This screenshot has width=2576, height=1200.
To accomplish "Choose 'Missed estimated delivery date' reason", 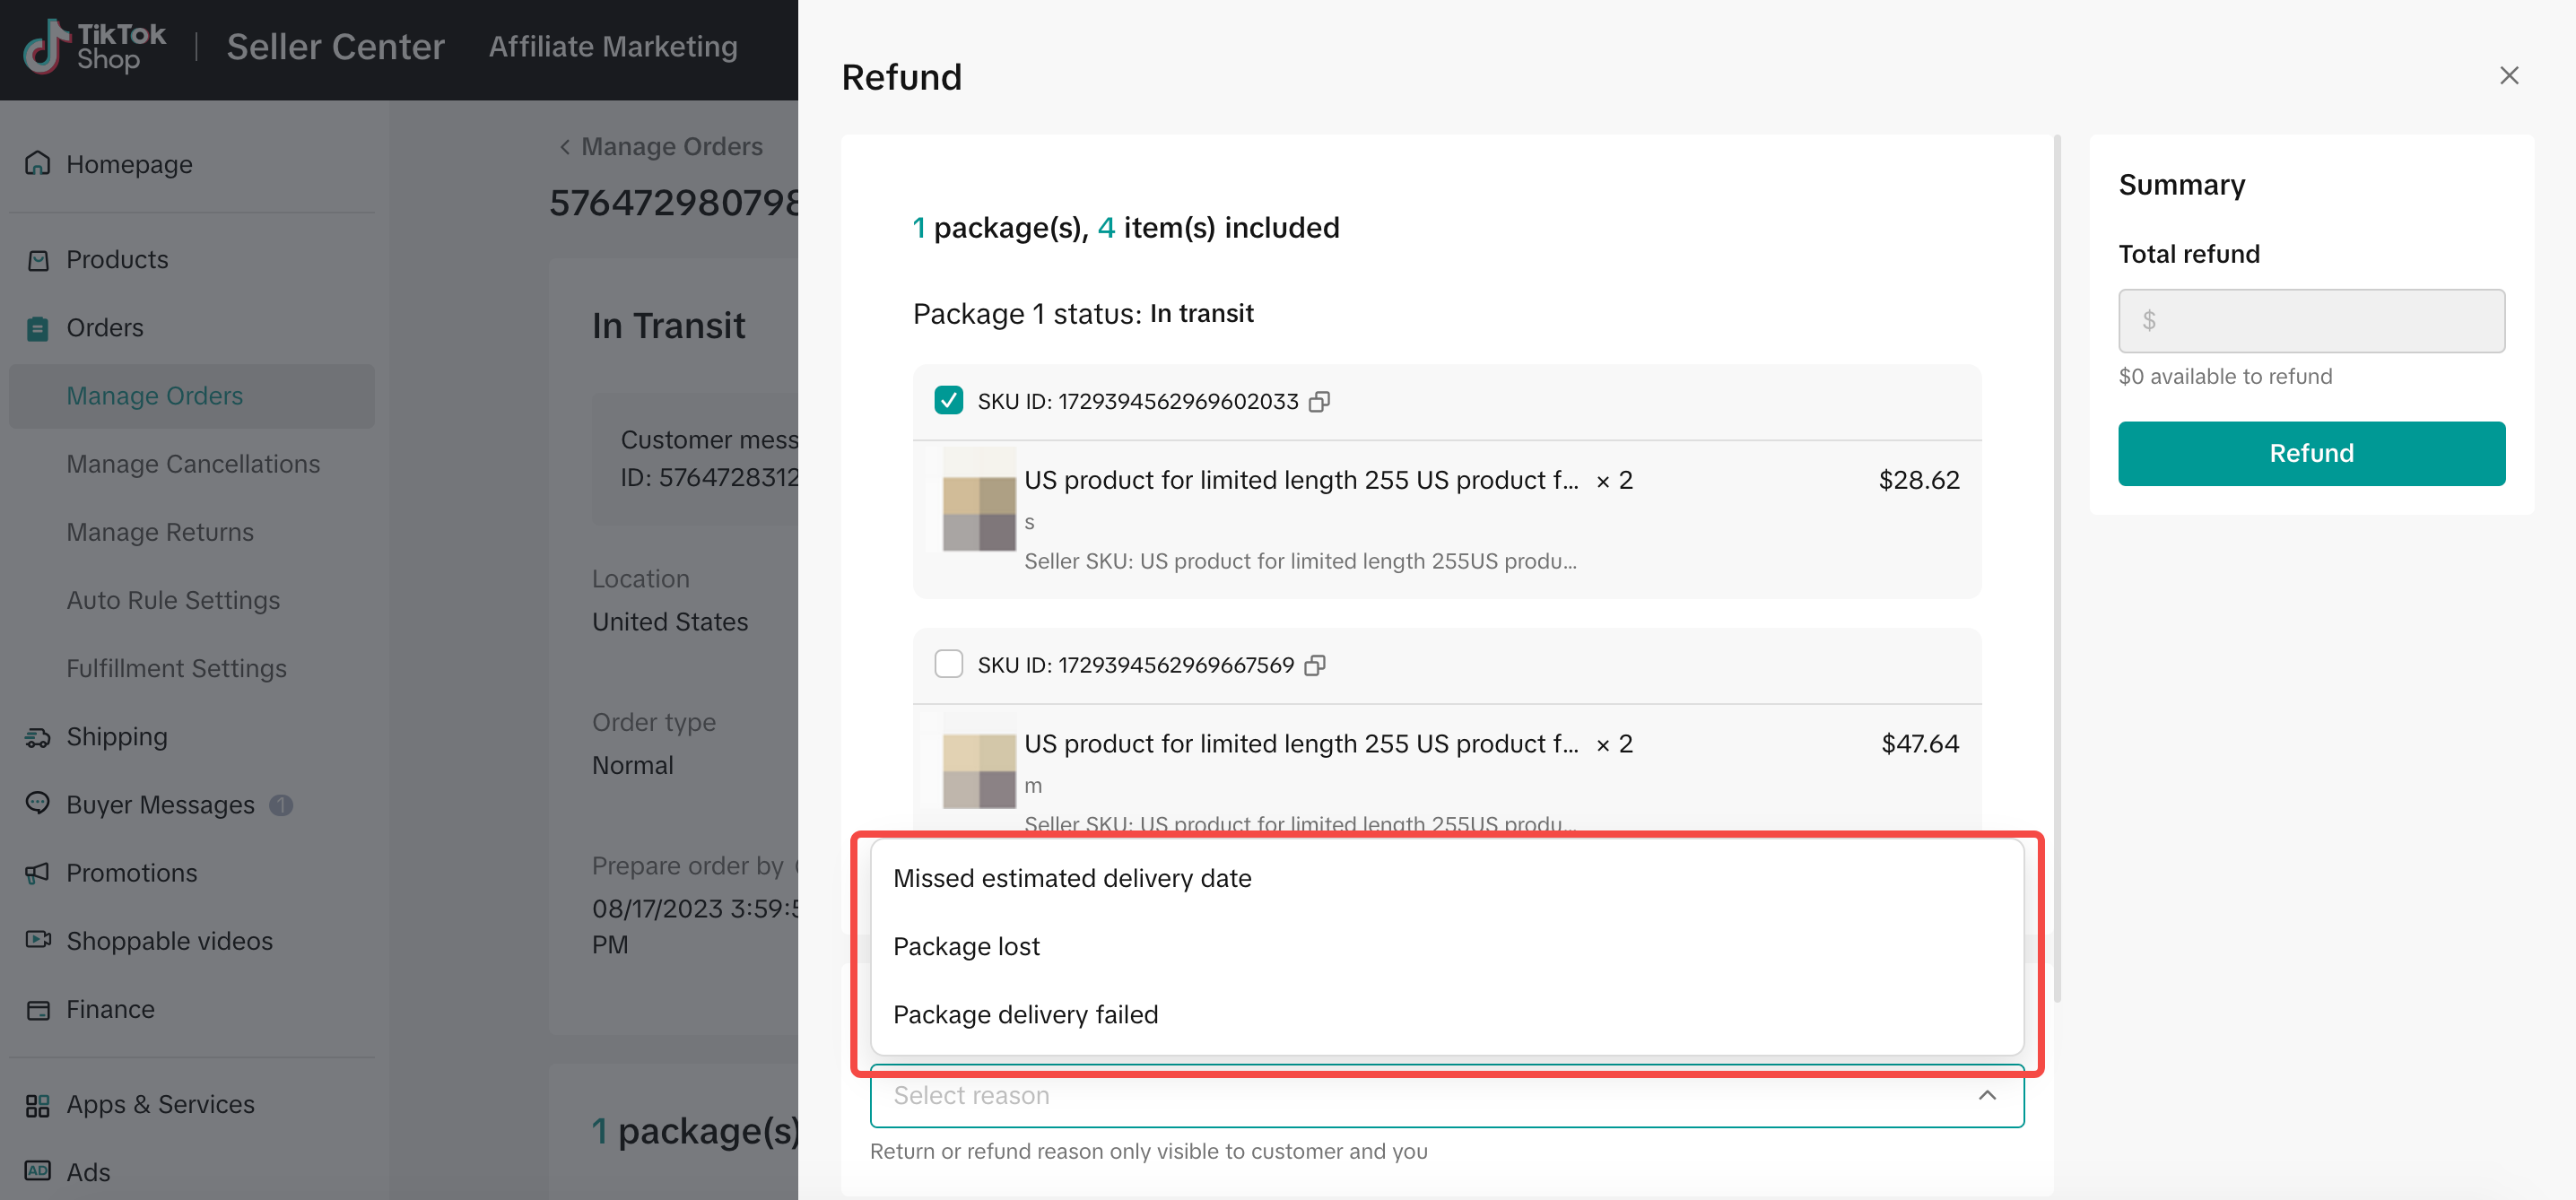I will click(x=1072, y=878).
